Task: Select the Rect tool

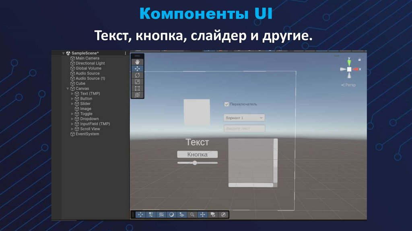Action: [x=137, y=88]
